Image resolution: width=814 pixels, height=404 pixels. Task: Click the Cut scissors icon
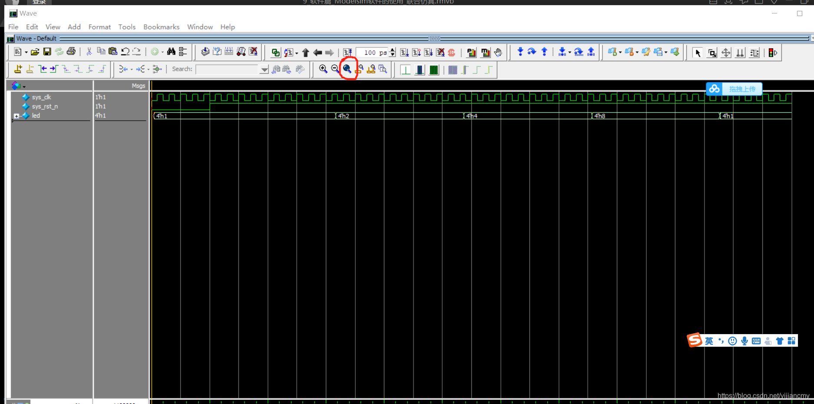pyautogui.click(x=89, y=52)
